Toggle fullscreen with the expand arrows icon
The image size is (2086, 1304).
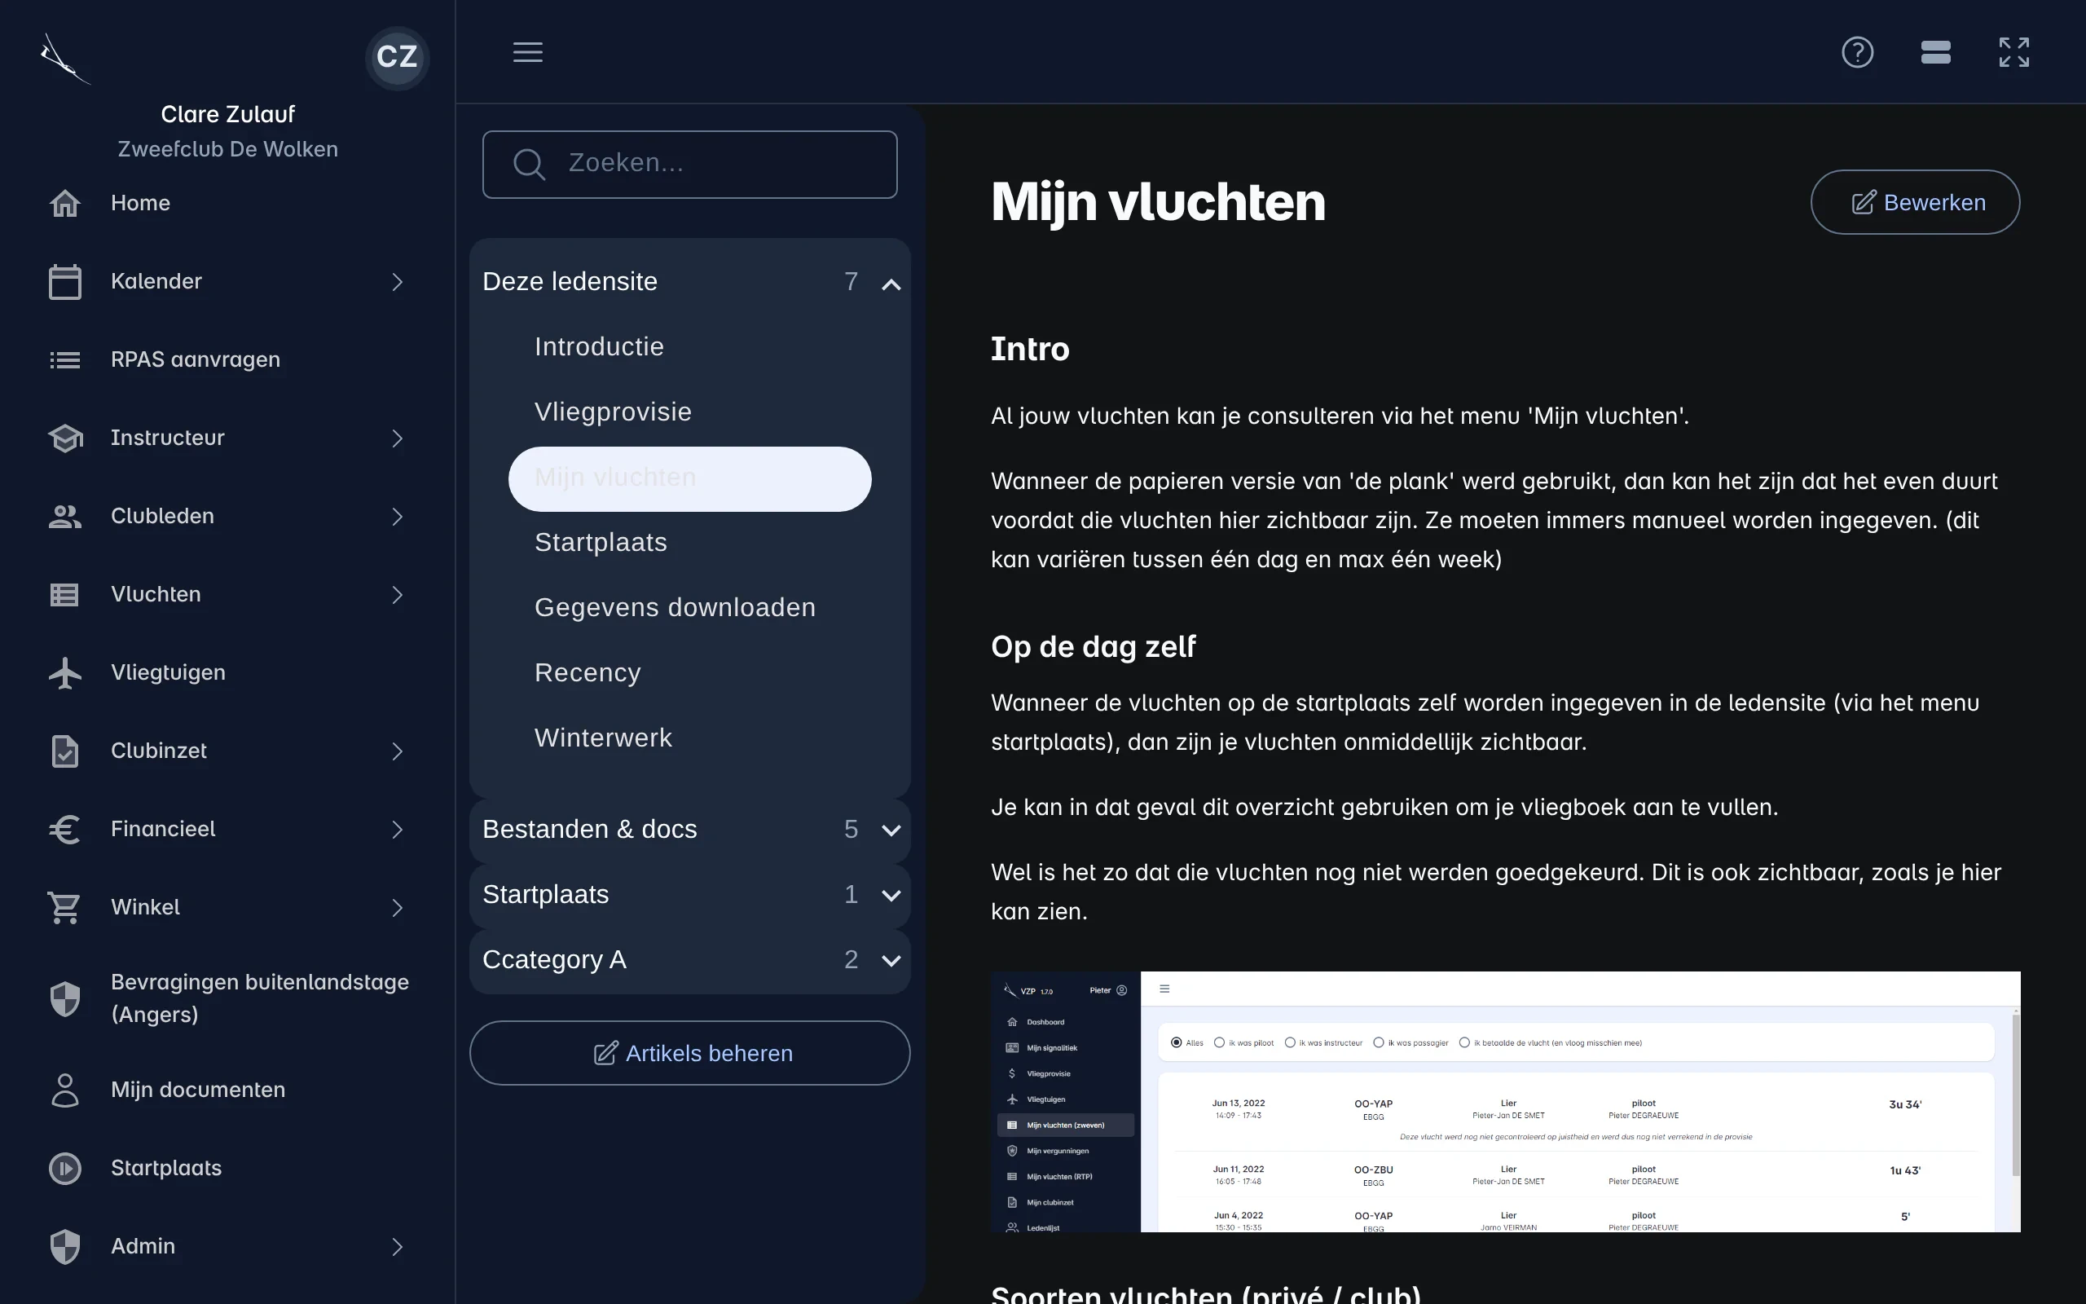(x=2013, y=51)
